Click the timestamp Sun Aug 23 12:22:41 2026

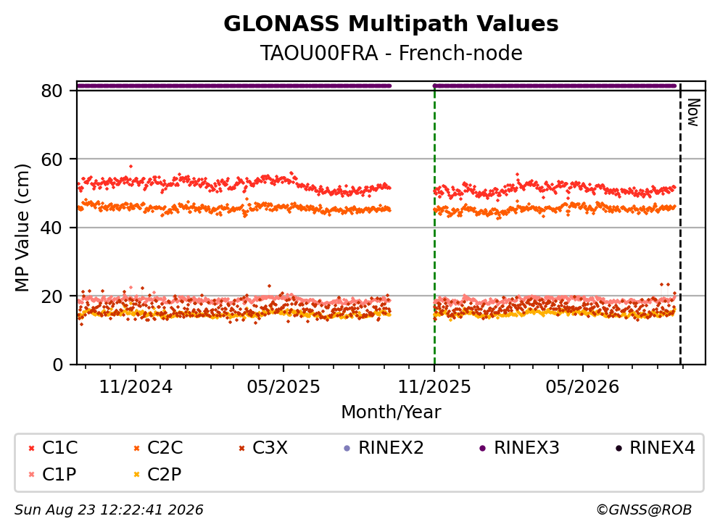pyautogui.click(x=109, y=510)
